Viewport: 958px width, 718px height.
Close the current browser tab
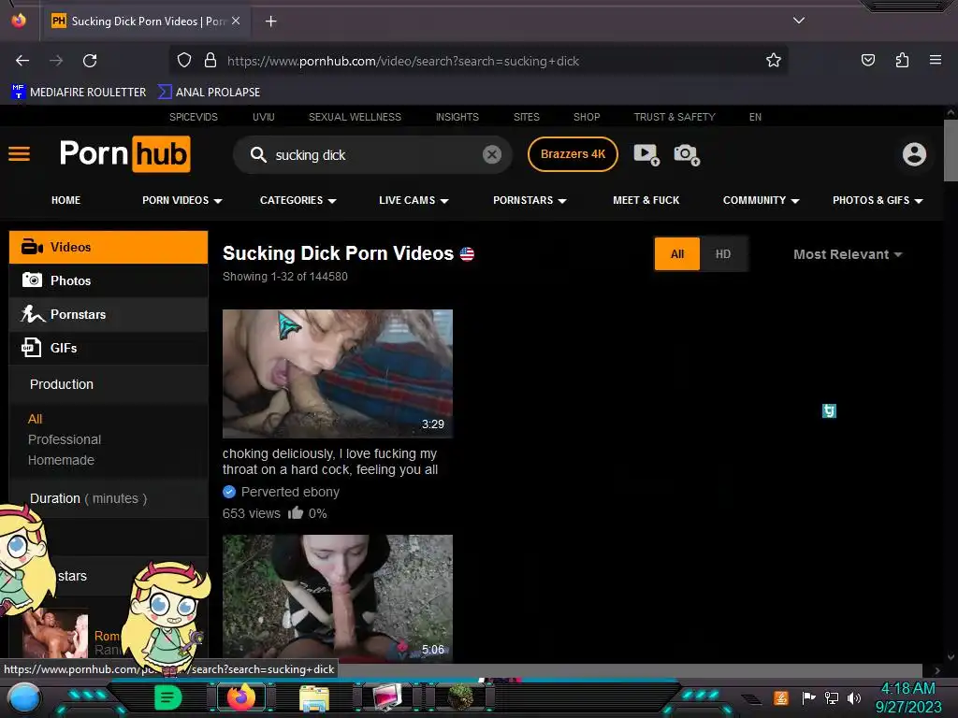[236, 21]
